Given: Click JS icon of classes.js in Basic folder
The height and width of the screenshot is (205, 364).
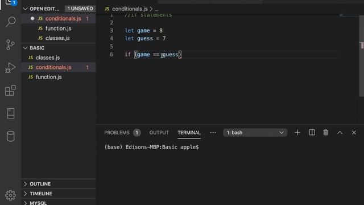Looking at the screenshot, I should click(31, 58).
